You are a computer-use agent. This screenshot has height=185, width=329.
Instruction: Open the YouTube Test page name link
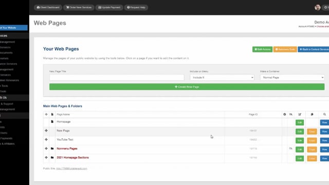point(65,139)
